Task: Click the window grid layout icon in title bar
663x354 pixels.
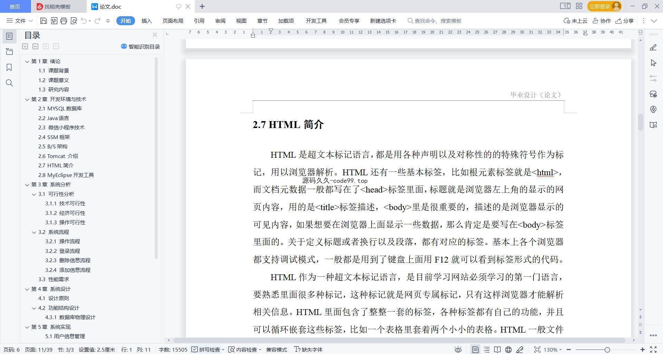Action: point(579,6)
